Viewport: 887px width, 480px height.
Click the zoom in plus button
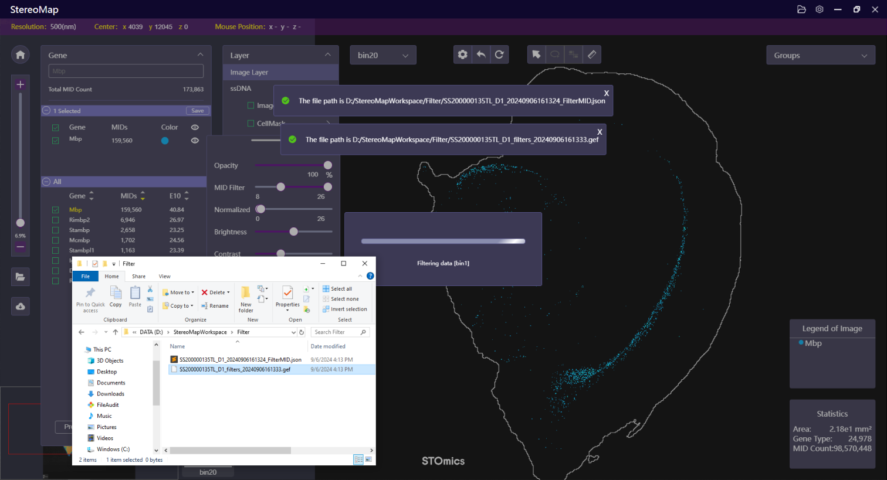pos(21,84)
